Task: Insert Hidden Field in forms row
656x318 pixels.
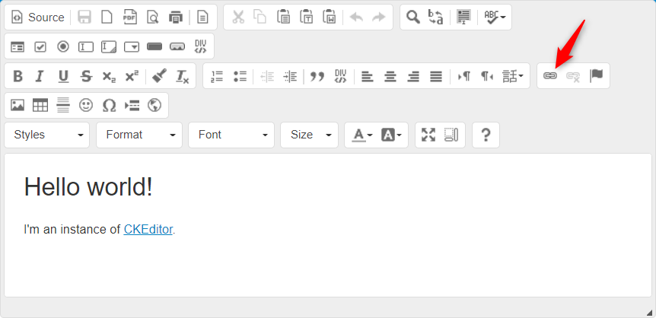Action: (x=200, y=46)
